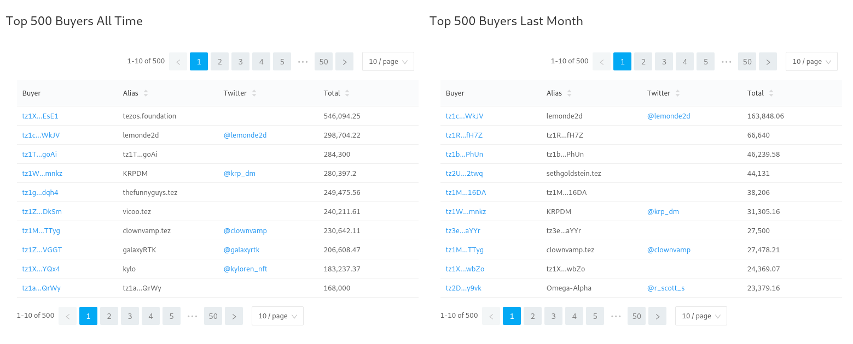
Task: Open buyer tz1X...EsE1 address link
Action: [40, 116]
